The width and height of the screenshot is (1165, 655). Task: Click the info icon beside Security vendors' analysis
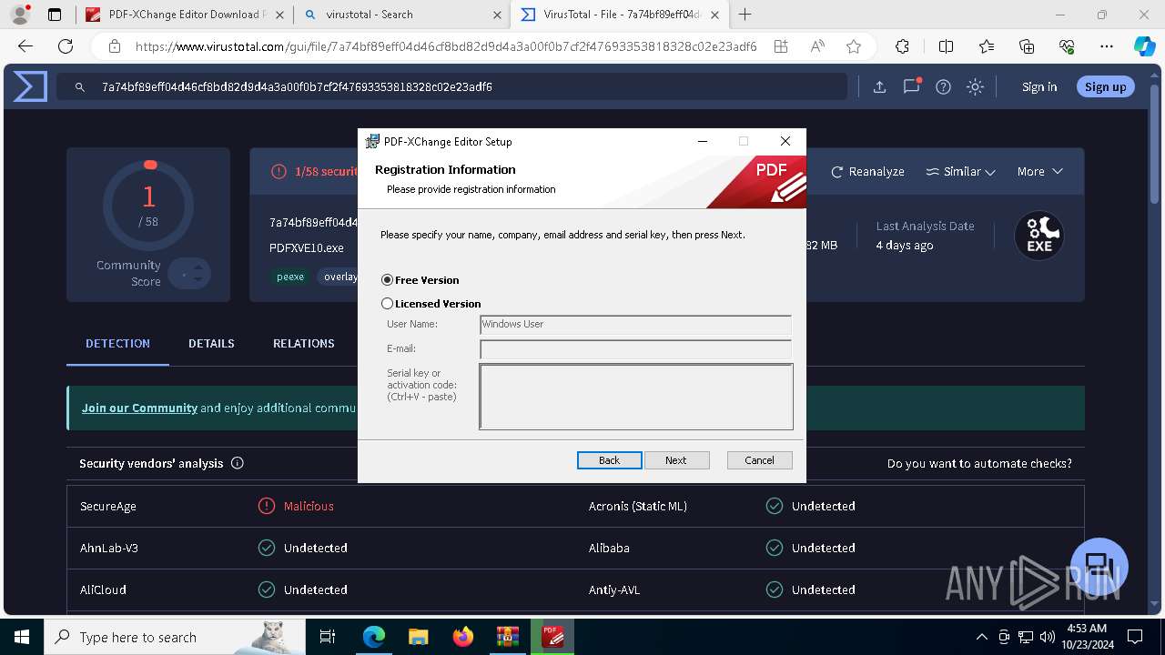click(238, 463)
